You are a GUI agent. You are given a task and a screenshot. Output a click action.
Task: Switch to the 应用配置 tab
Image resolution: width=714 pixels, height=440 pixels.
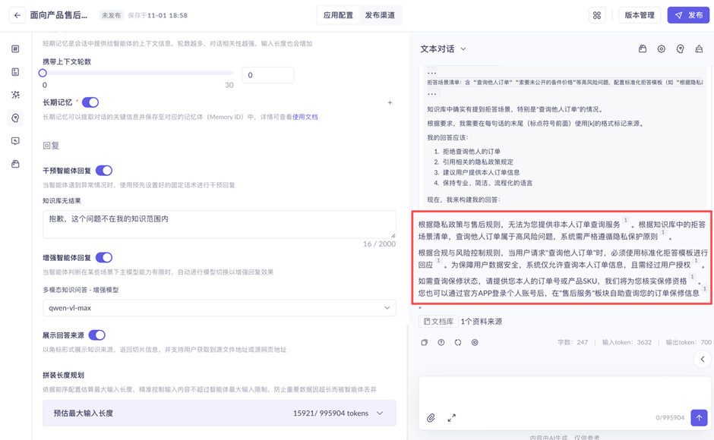click(338, 15)
